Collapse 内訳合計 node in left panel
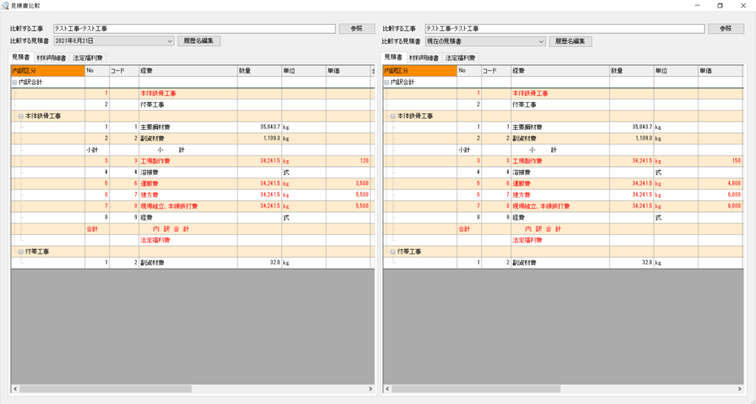The image size is (756, 404). point(14,82)
